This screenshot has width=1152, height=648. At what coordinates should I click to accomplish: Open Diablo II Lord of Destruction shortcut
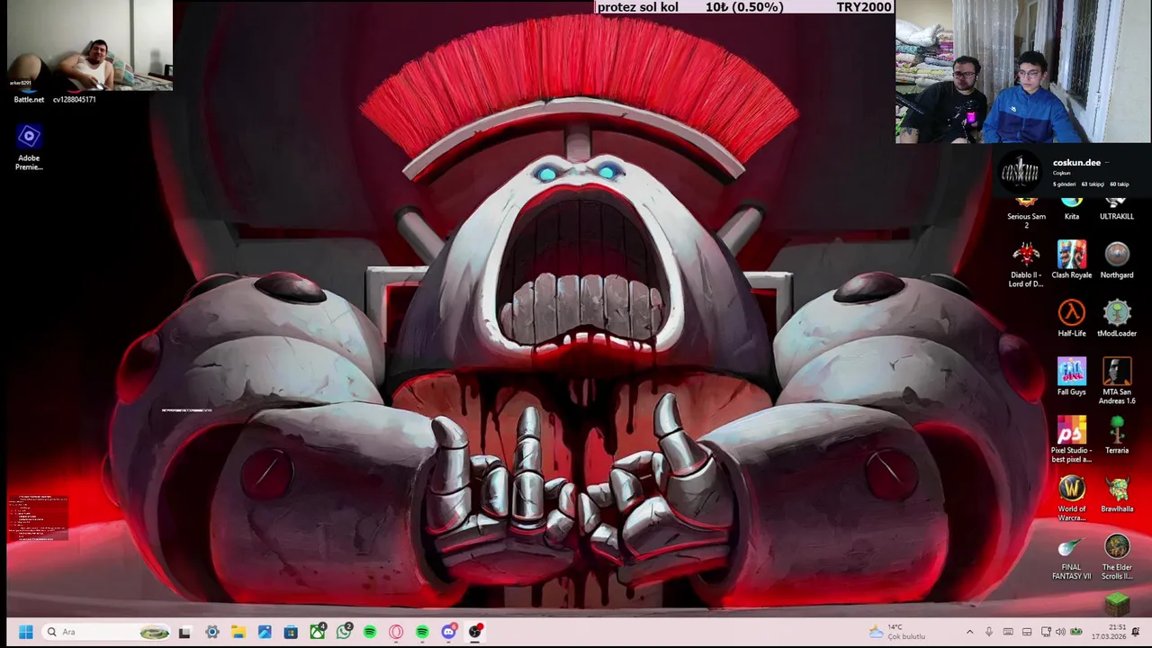click(x=1026, y=265)
